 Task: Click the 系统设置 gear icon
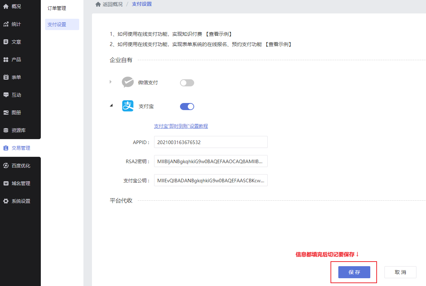point(6,201)
